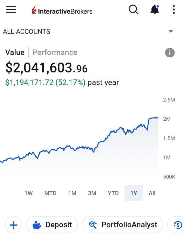
Task: Select the YTD chart range
Action: pyautogui.click(x=113, y=193)
